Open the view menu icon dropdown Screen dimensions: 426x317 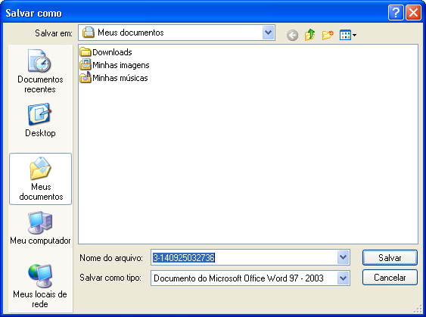[x=348, y=35]
